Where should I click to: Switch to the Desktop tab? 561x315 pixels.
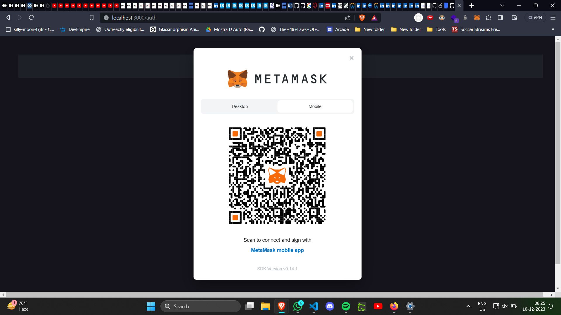click(239, 106)
